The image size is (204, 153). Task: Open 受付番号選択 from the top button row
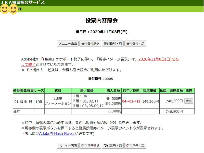pos(90,44)
